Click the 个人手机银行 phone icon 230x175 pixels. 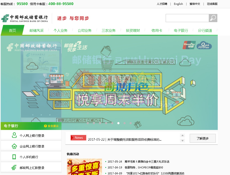pos(14,157)
